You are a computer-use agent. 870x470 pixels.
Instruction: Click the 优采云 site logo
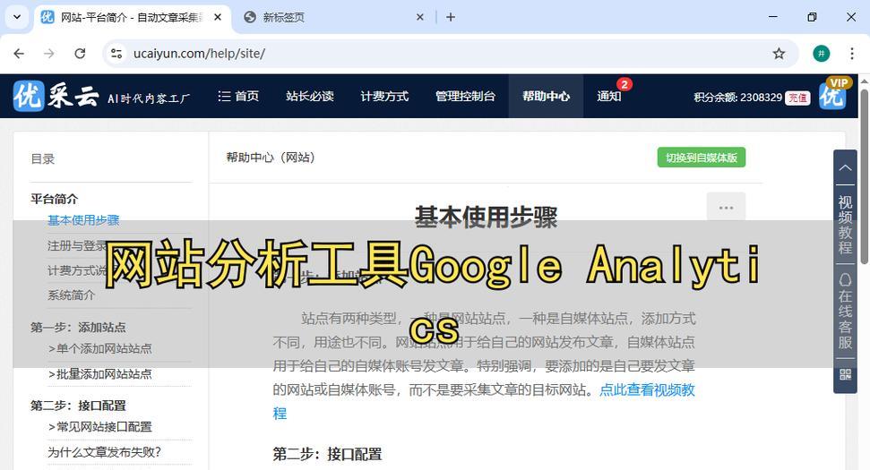pyautogui.click(x=102, y=97)
